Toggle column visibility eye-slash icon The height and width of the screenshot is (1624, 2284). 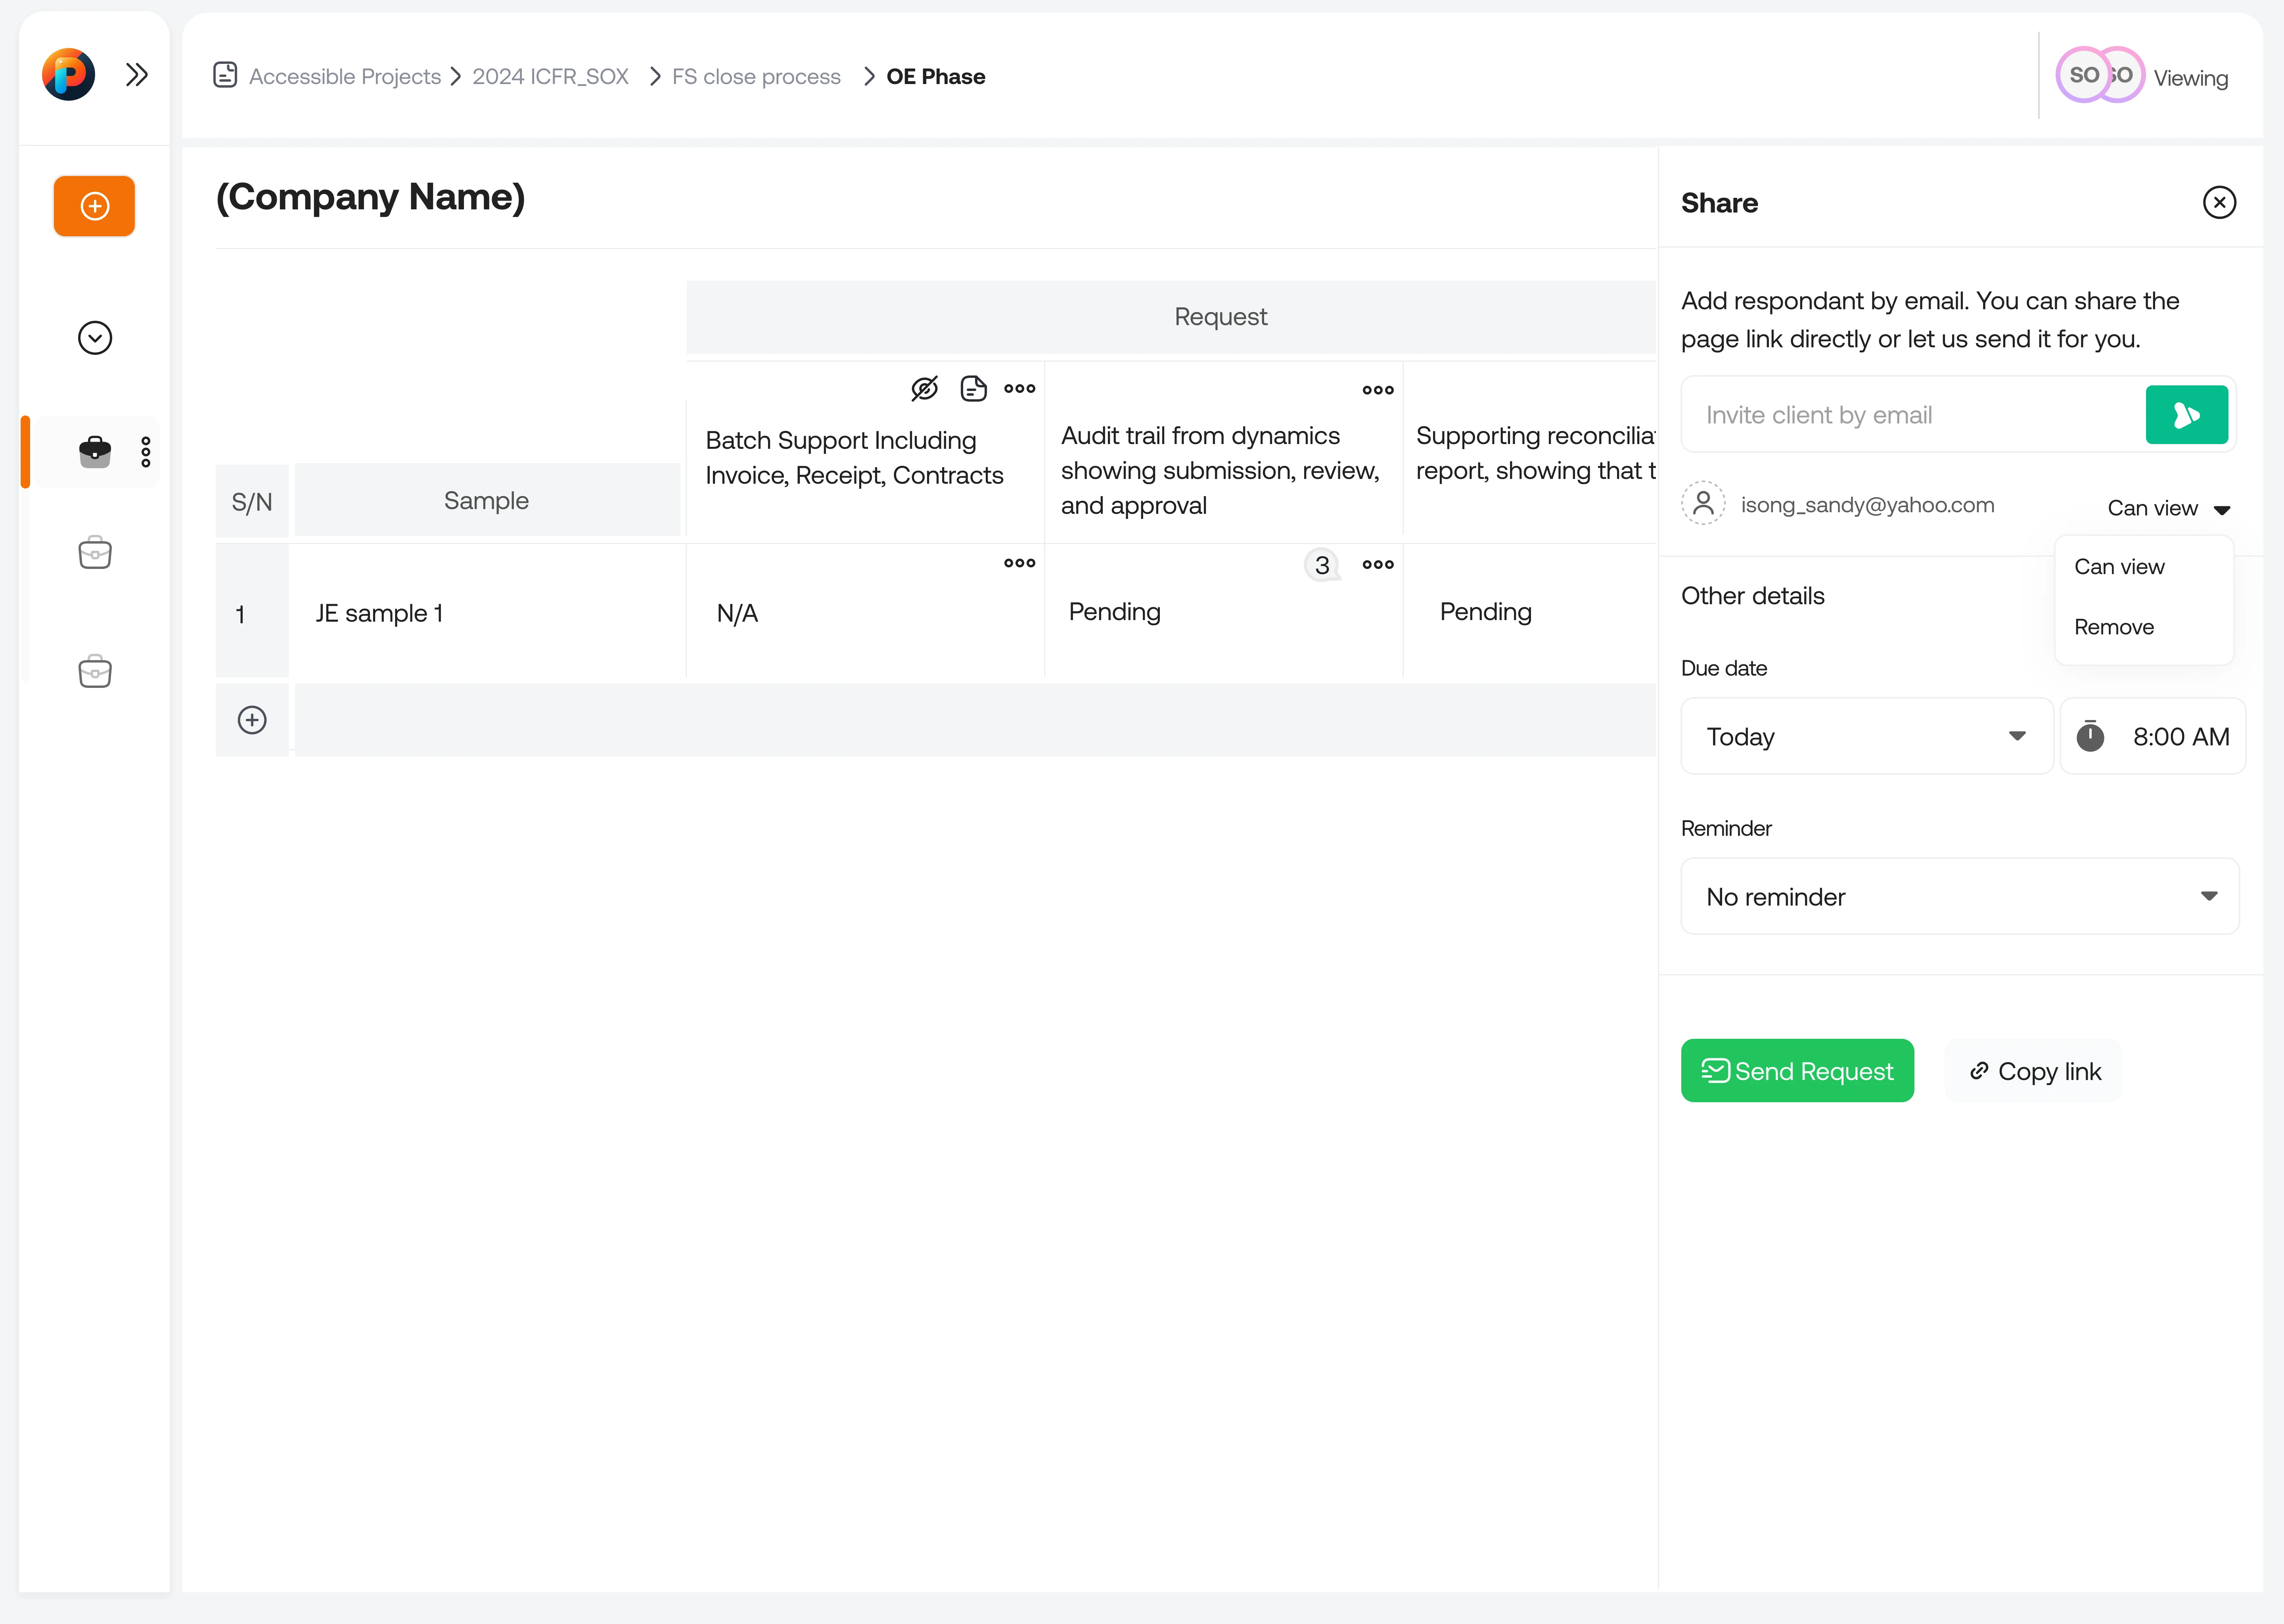925,388
